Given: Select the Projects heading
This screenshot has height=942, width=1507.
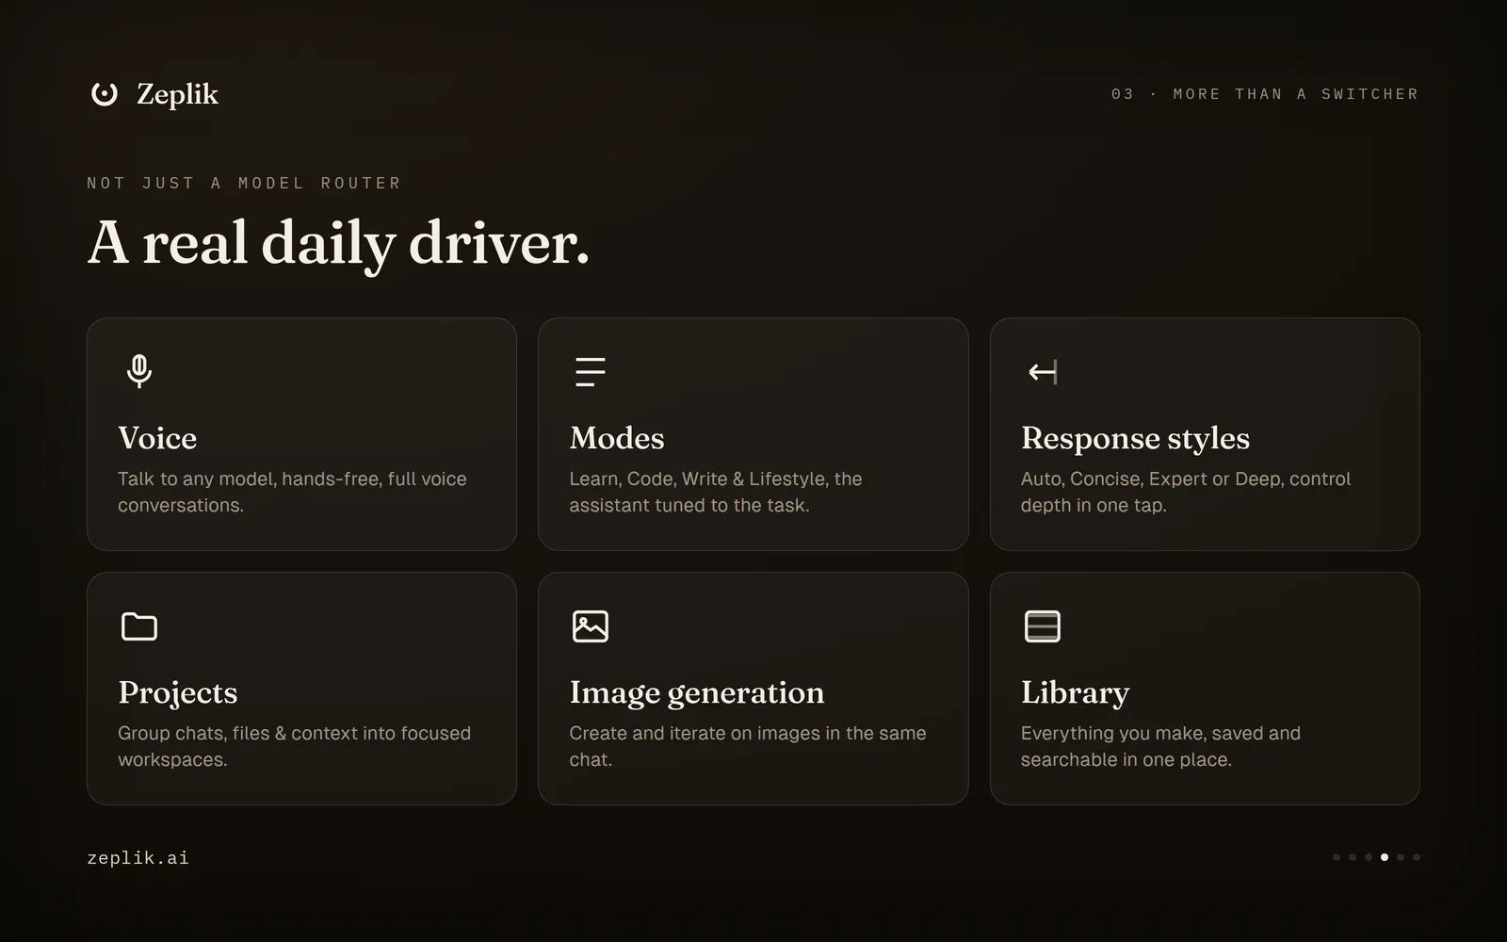Looking at the screenshot, I should [178, 693].
